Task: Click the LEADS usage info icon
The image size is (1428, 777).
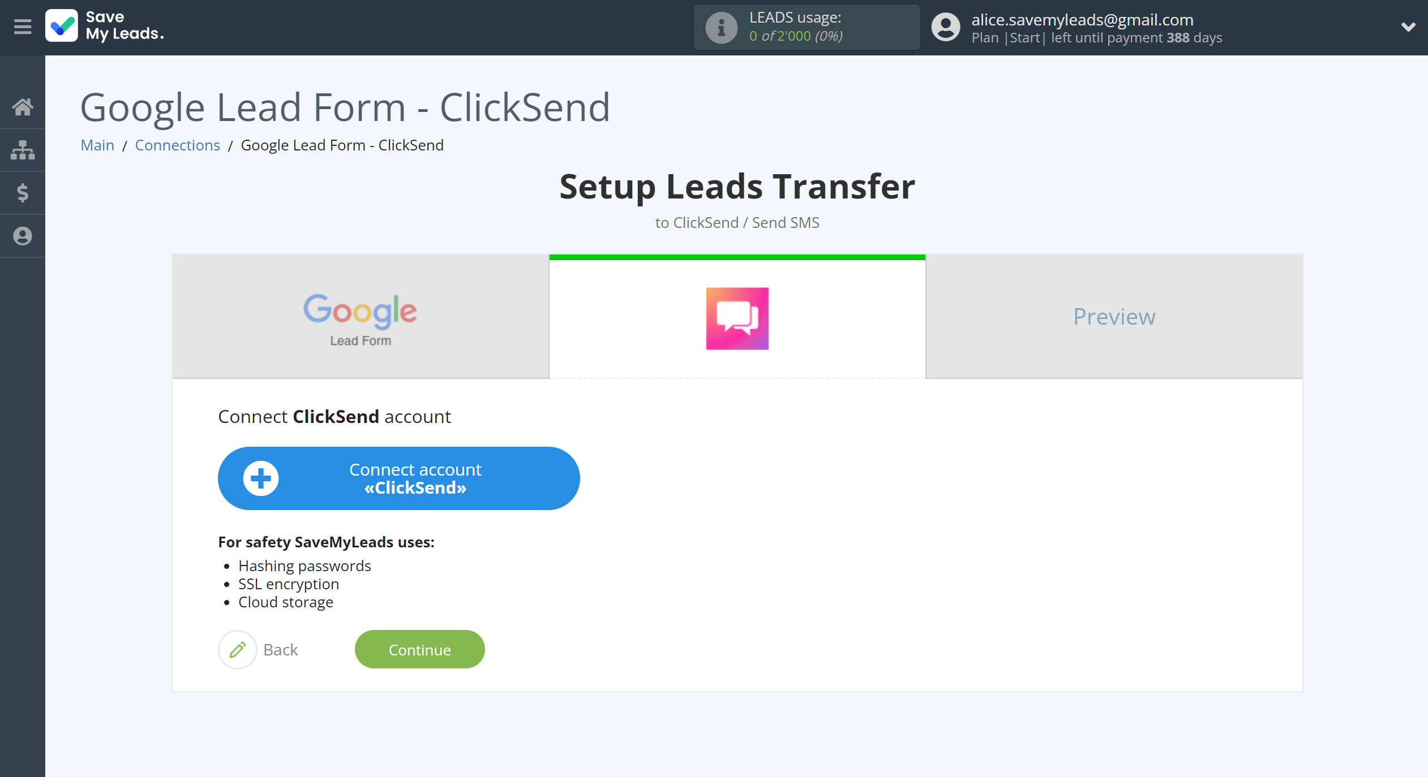Action: point(719,26)
